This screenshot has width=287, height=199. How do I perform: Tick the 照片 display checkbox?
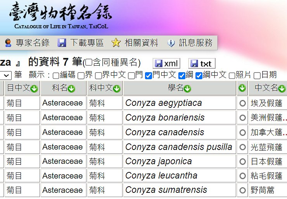tap(232, 76)
